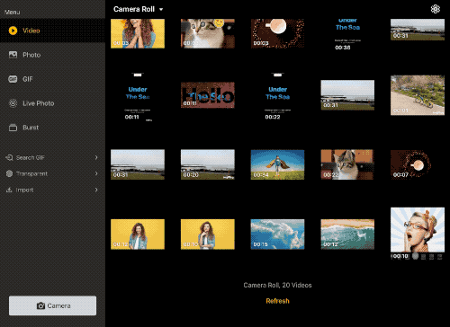Open the bicycle on path video thumbnail

[x=418, y=95]
